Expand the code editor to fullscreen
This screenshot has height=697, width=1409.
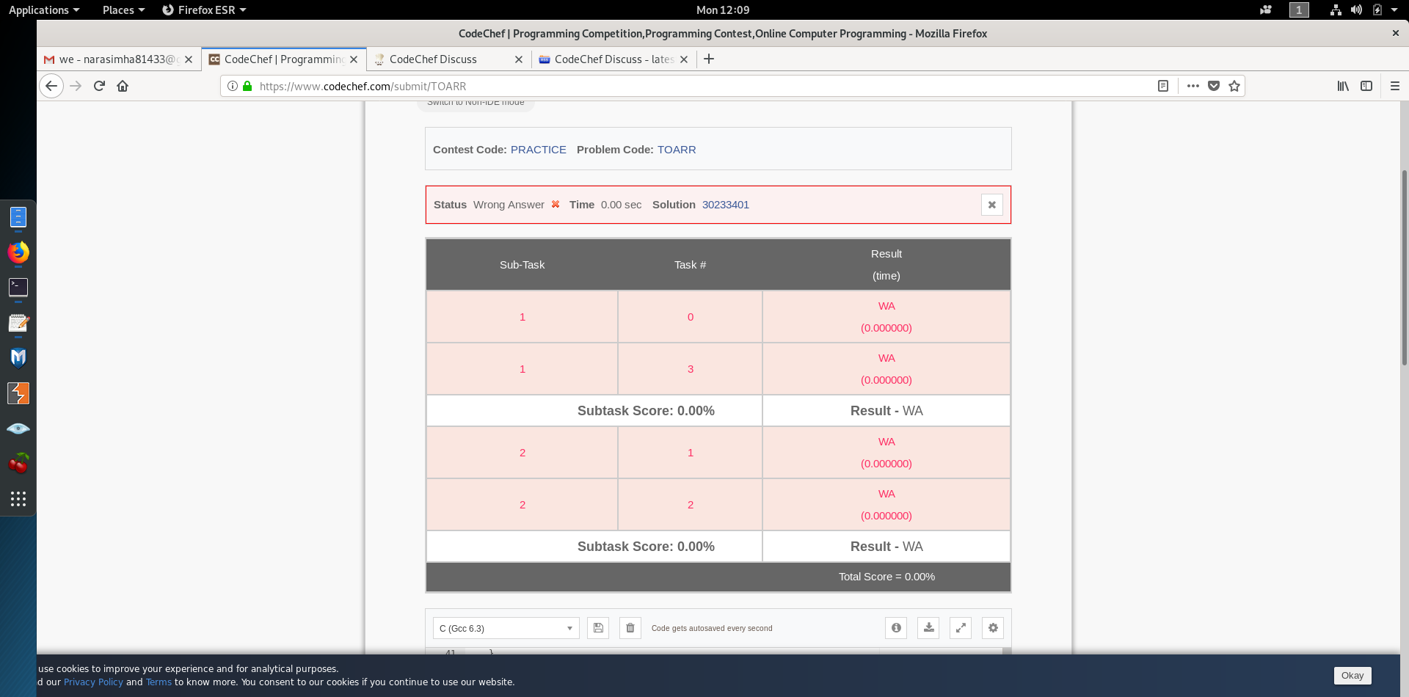pos(961,628)
